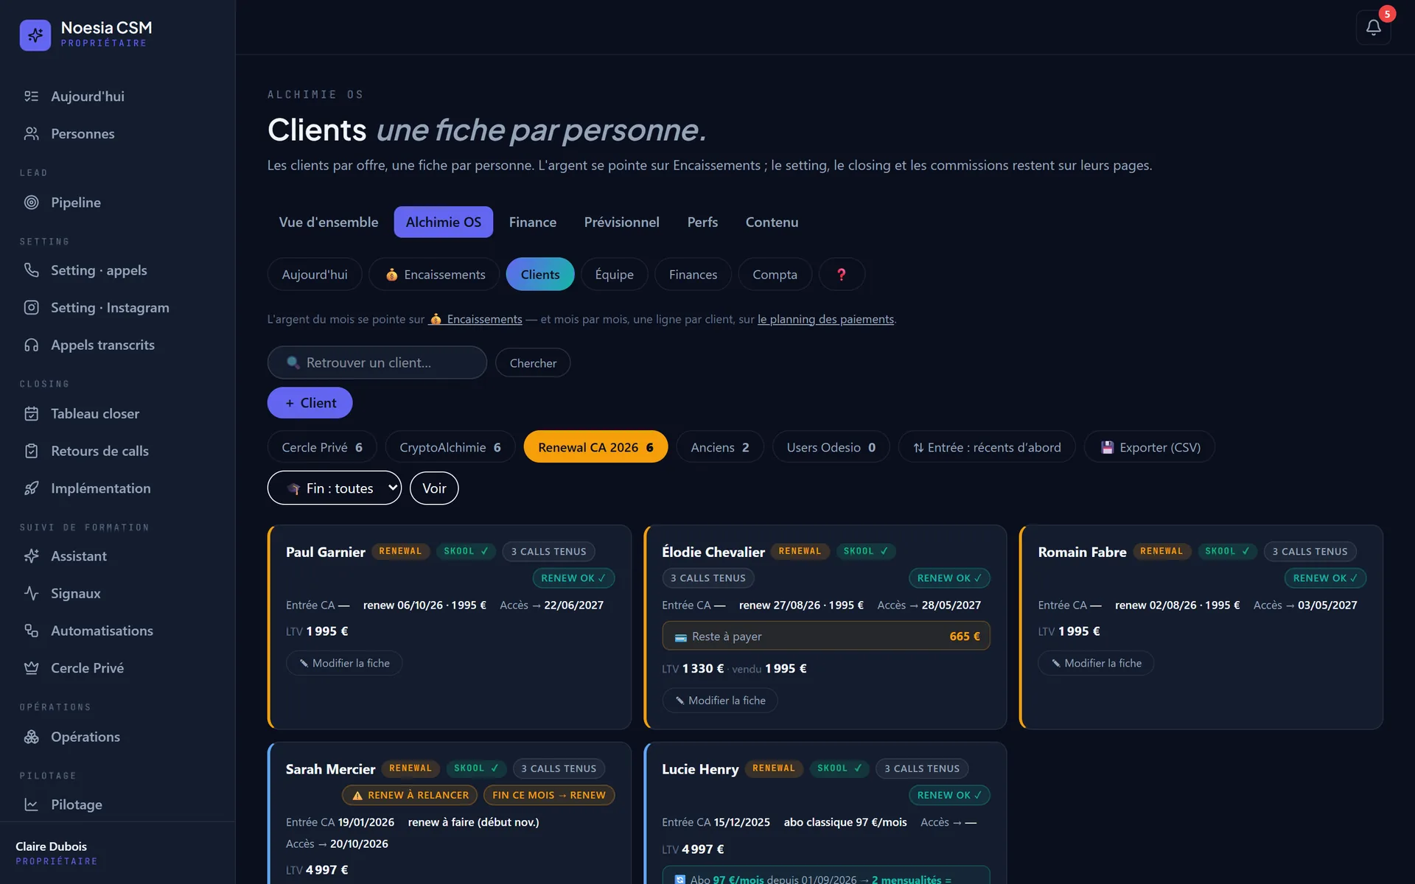Click the Appels transcrits headphones icon
The image size is (1415, 884).
point(31,345)
